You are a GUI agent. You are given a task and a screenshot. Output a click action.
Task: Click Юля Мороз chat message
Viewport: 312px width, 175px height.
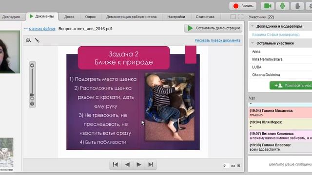[x=281, y=124]
